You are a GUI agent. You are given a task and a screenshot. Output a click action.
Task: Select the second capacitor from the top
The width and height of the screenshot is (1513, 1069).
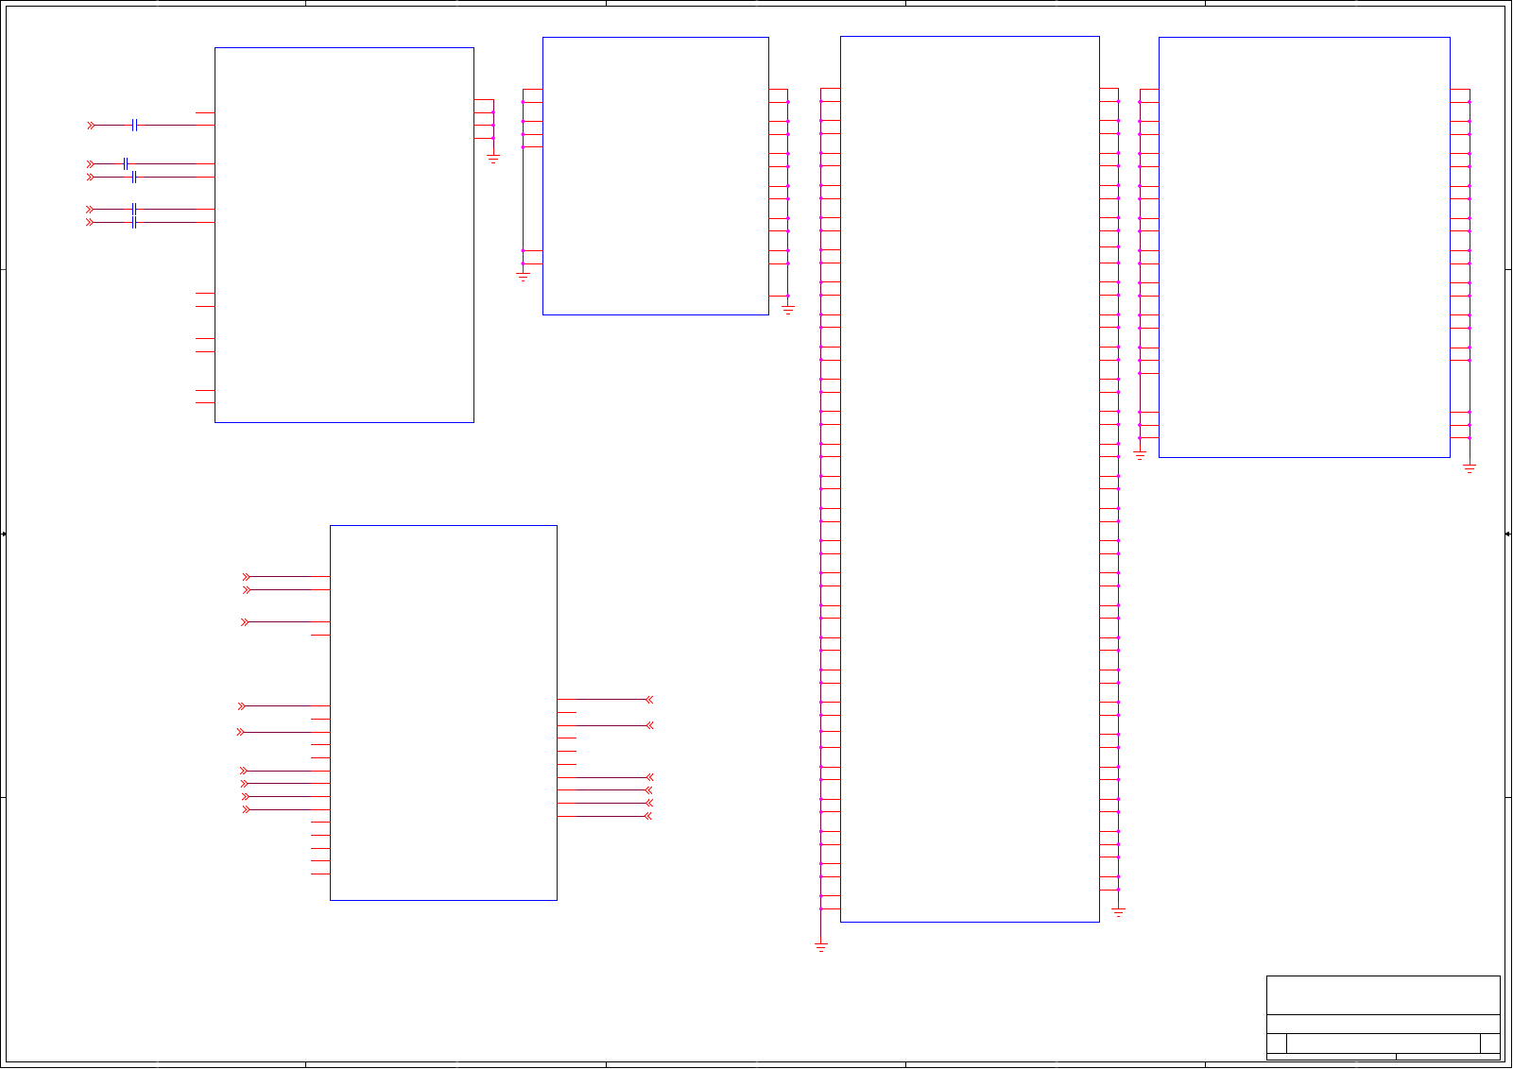pyautogui.click(x=126, y=163)
